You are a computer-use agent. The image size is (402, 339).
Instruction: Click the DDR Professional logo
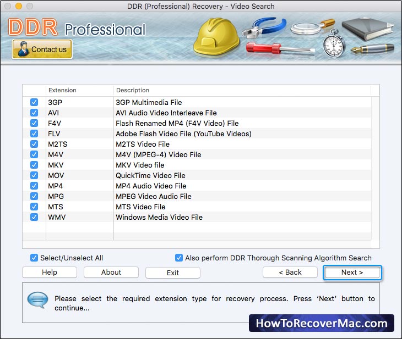(x=77, y=27)
